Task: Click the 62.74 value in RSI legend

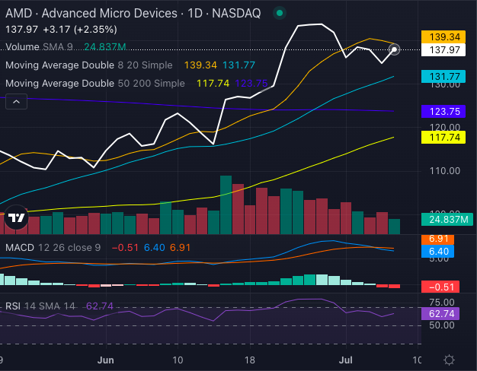Action: tap(100, 306)
